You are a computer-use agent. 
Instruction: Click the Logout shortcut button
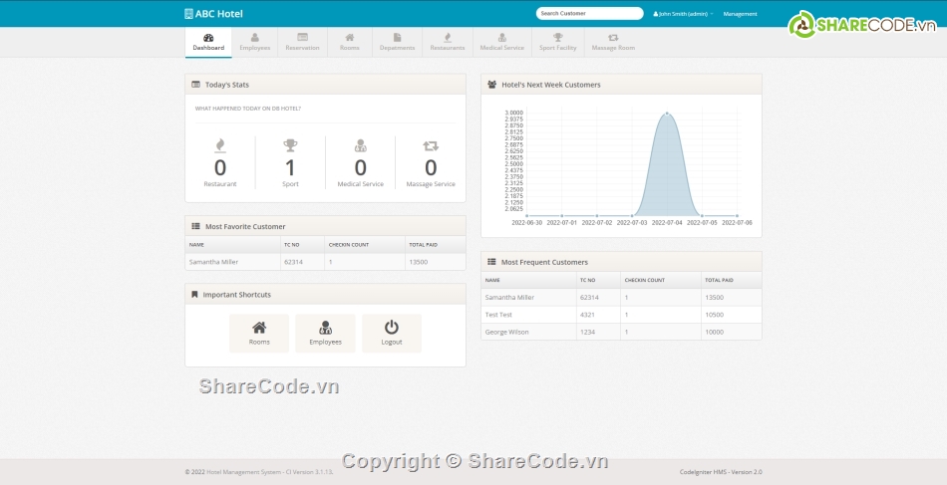[392, 333]
